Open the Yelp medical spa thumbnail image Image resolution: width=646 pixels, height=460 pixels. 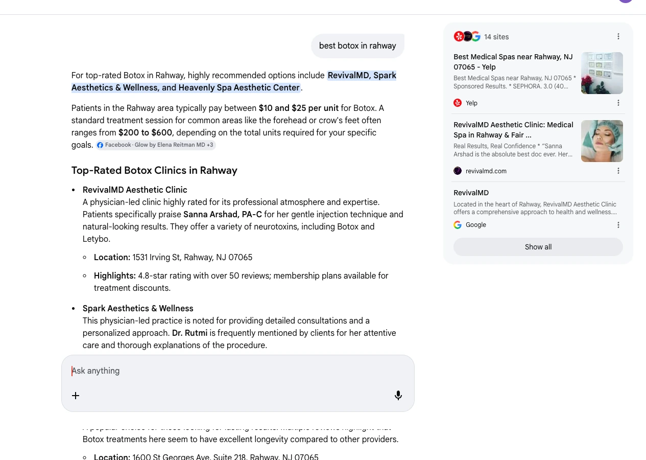(602, 73)
